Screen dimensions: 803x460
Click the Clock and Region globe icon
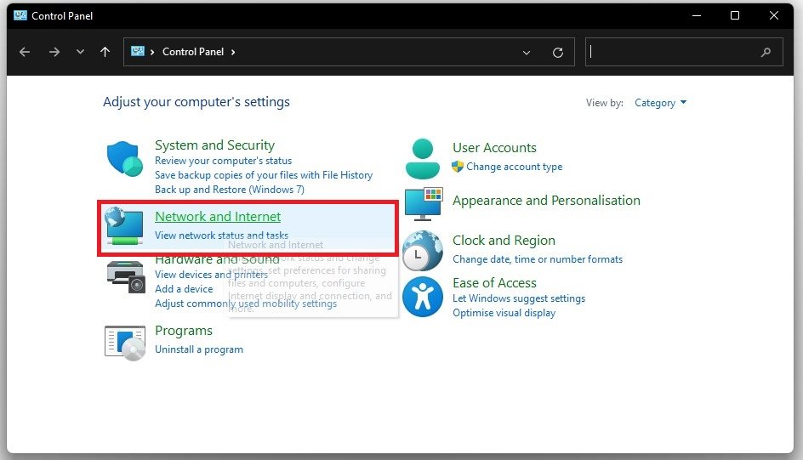[423, 251]
